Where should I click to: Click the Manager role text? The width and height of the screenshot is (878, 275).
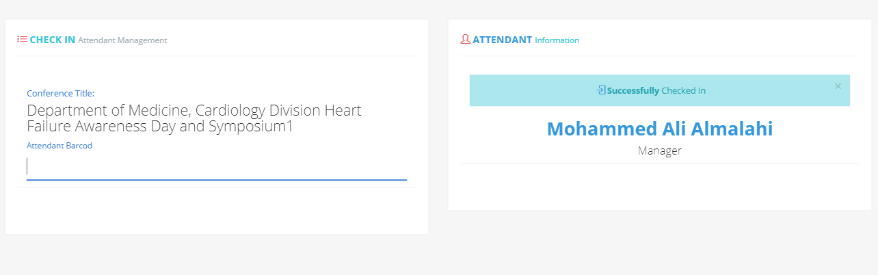coord(660,150)
